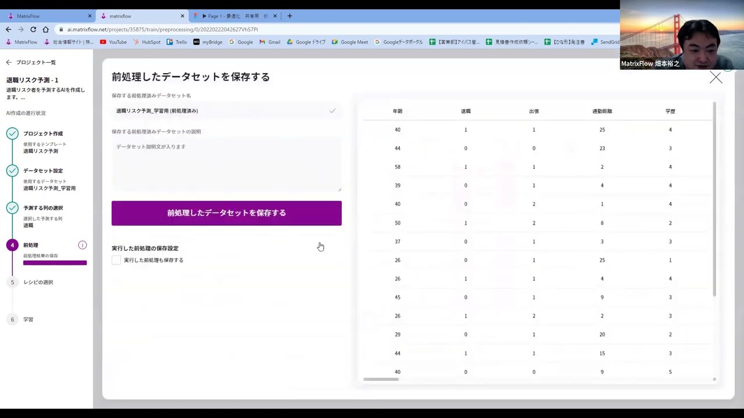Go to browser home page icon
The height and width of the screenshot is (418, 744).
[x=46, y=29]
